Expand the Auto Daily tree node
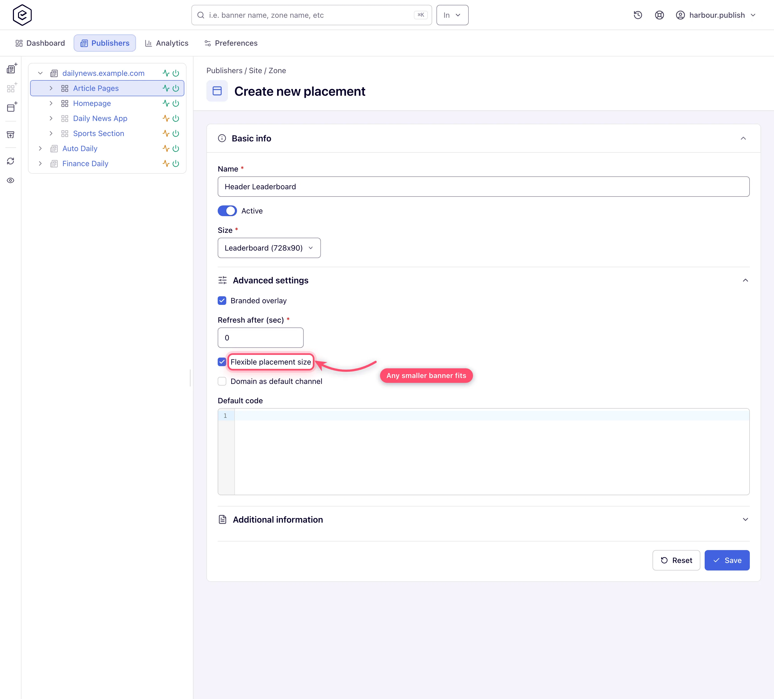This screenshot has width=774, height=699. [x=40, y=148]
